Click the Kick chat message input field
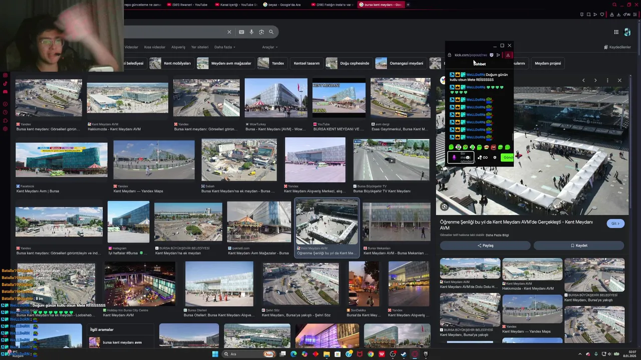Screen dimensions: 641x360 pos(461,157)
